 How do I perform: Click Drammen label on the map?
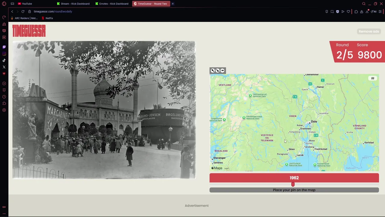(306, 129)
